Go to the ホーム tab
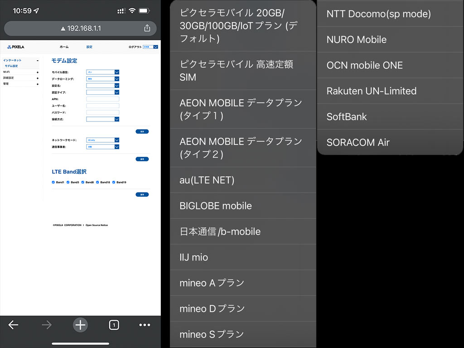Screen dimensions: 464x348 click(x=64, y=47)
